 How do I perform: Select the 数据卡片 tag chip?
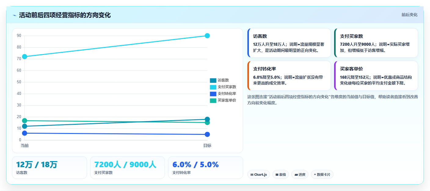[322, 175]
